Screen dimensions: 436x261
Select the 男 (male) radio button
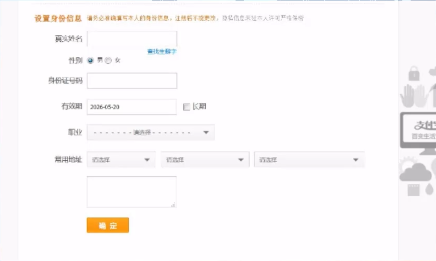point(91,60)
